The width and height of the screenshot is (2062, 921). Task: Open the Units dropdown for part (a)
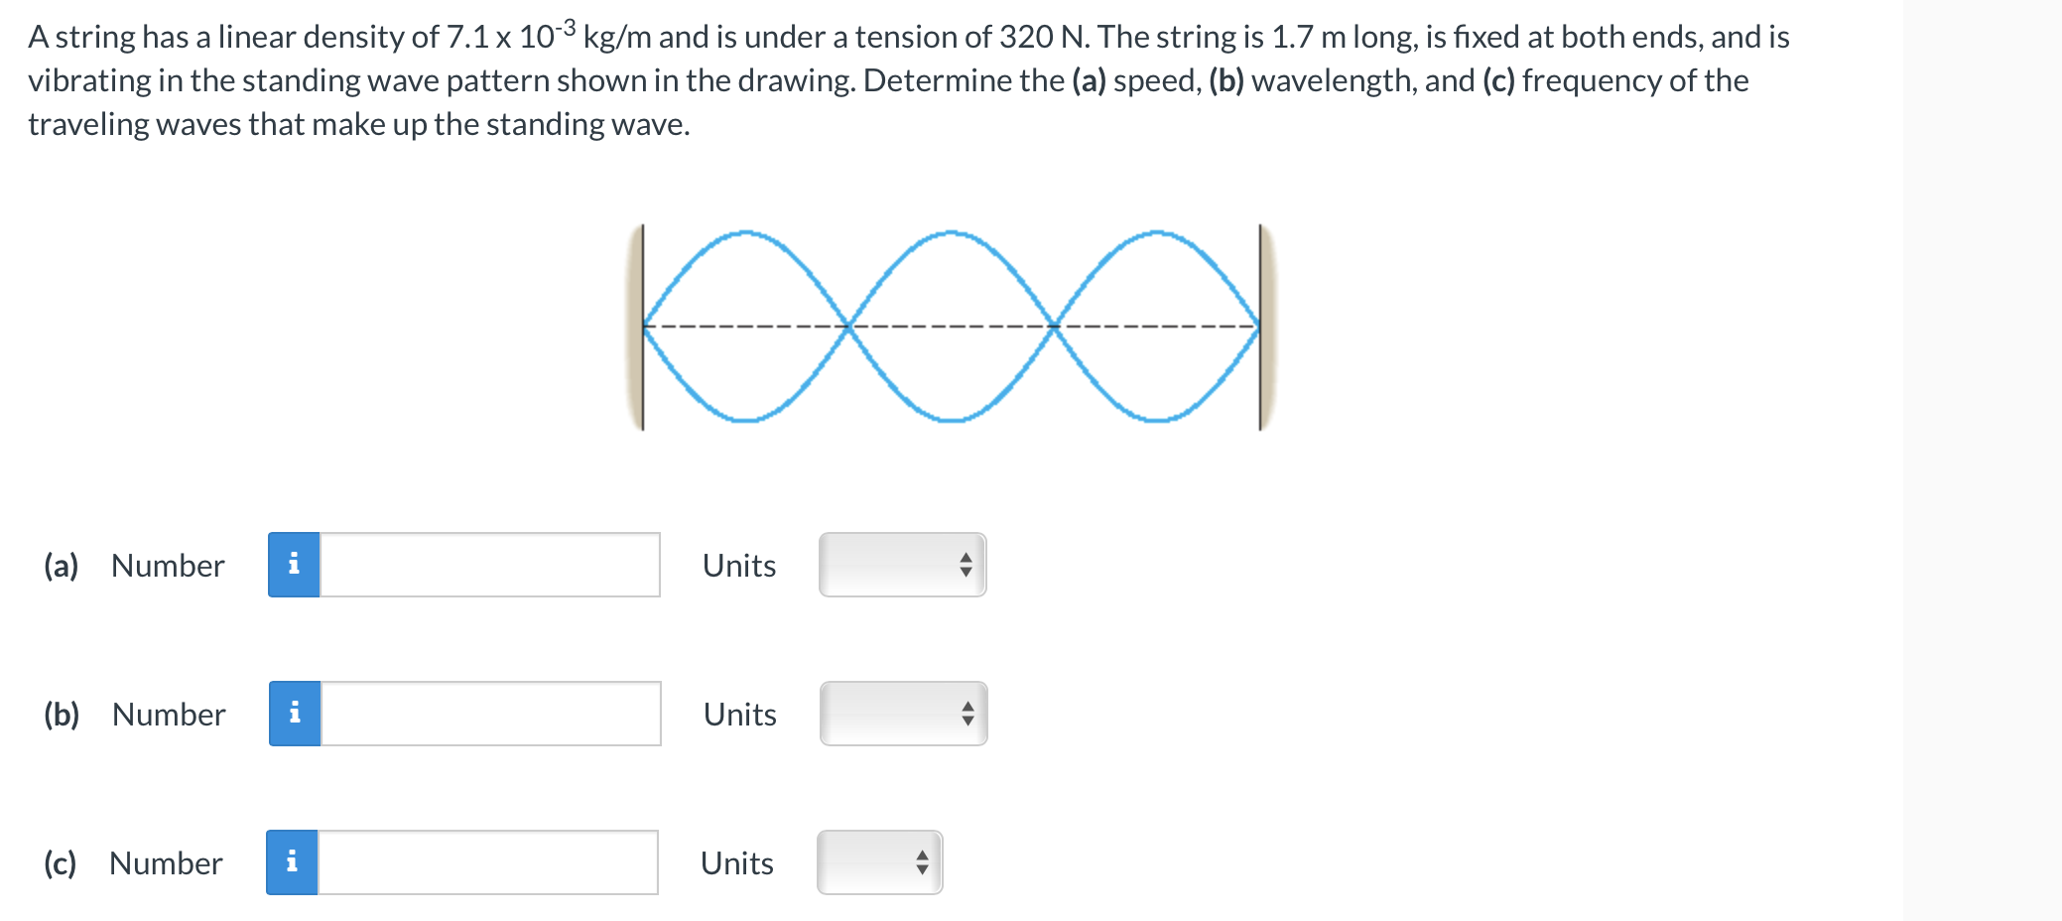click(x=901, y=565)
